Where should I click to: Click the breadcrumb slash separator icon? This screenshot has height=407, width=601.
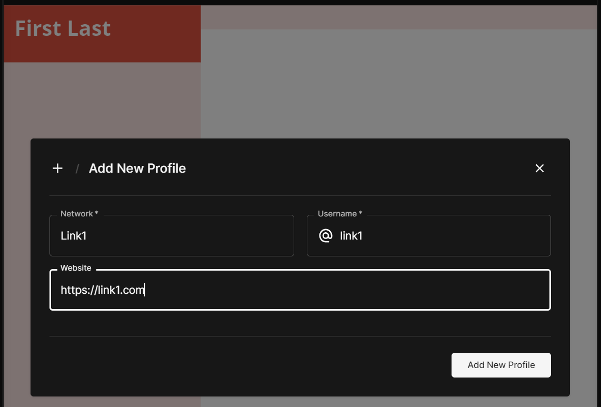pos(77,168)
